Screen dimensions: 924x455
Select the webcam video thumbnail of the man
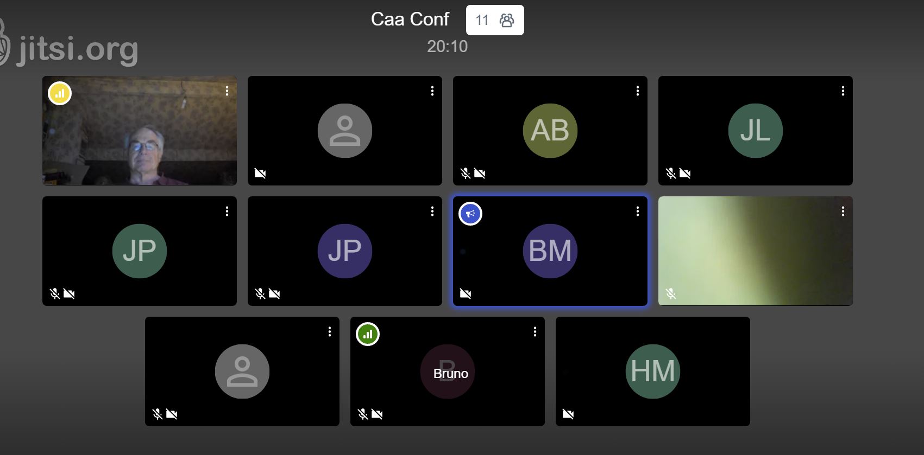tap(140, 131)
